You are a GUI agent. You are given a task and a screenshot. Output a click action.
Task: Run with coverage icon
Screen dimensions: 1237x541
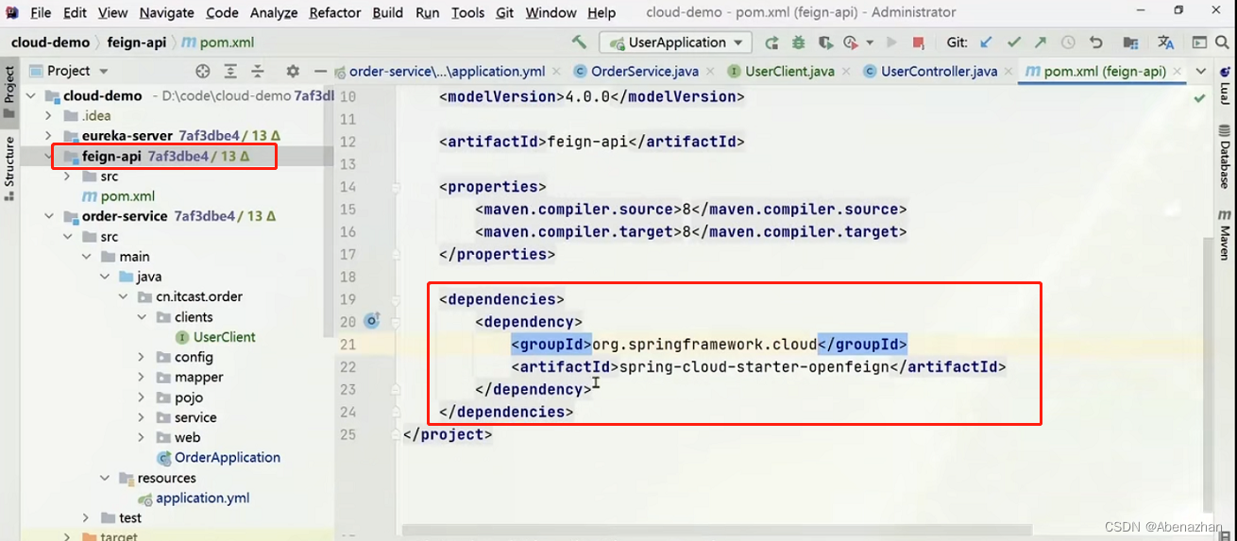pos(825,42)
